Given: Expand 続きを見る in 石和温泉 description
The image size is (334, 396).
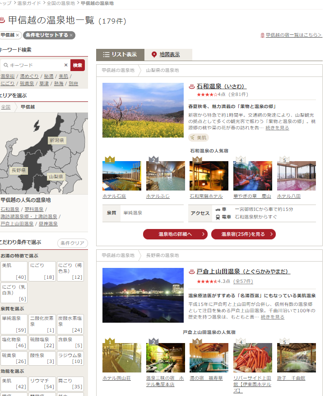Looking at the screenshot, I should 277,128.
